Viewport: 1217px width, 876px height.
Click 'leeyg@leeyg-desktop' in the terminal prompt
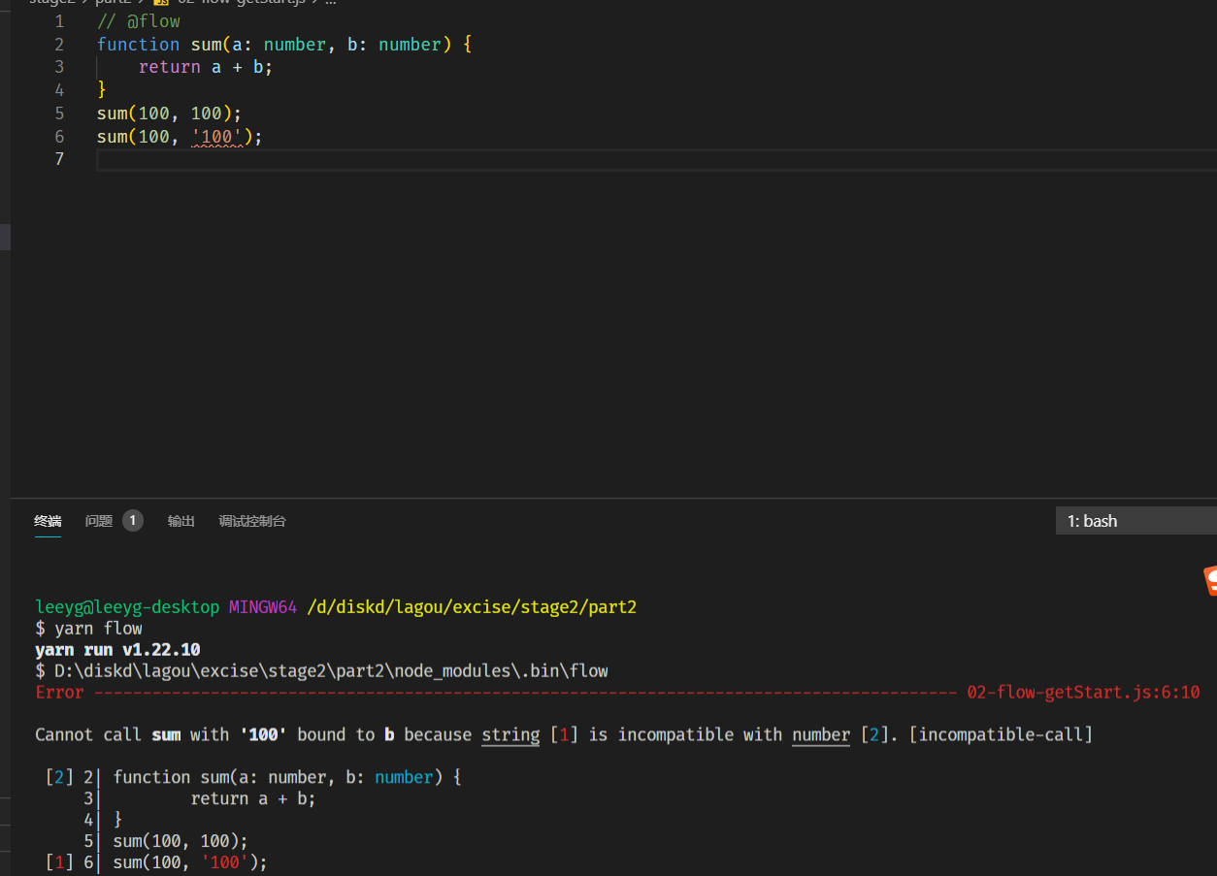click(127, 607)
